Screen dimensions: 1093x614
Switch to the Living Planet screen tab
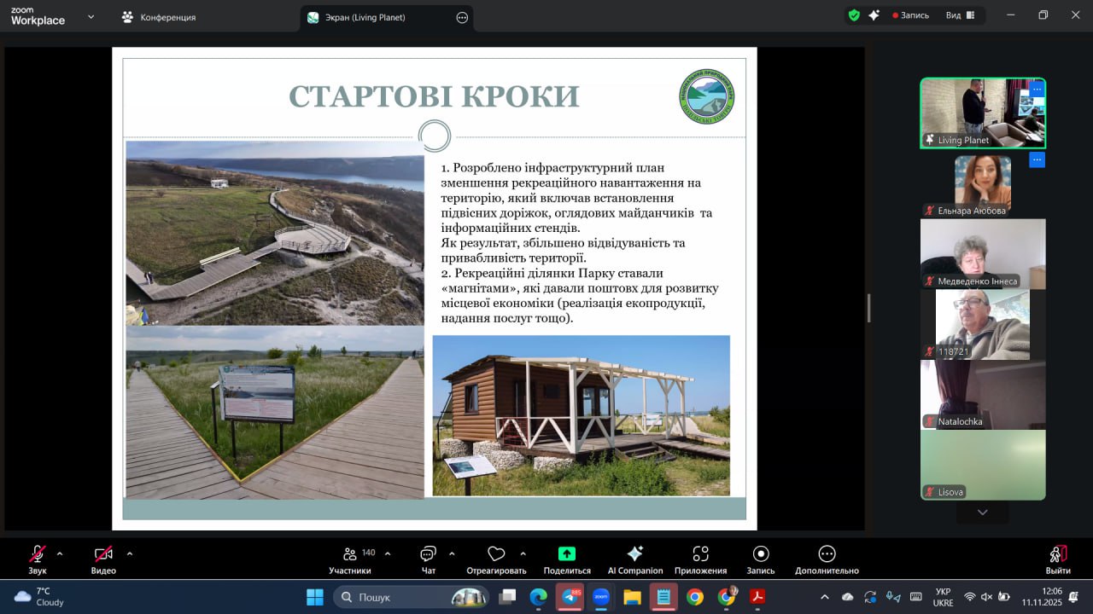(x=365, y=17)
